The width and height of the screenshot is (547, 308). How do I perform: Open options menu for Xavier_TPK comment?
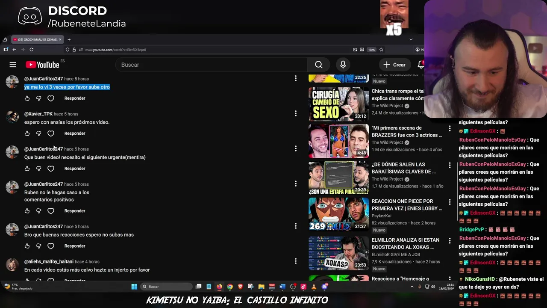coord(295,113)
